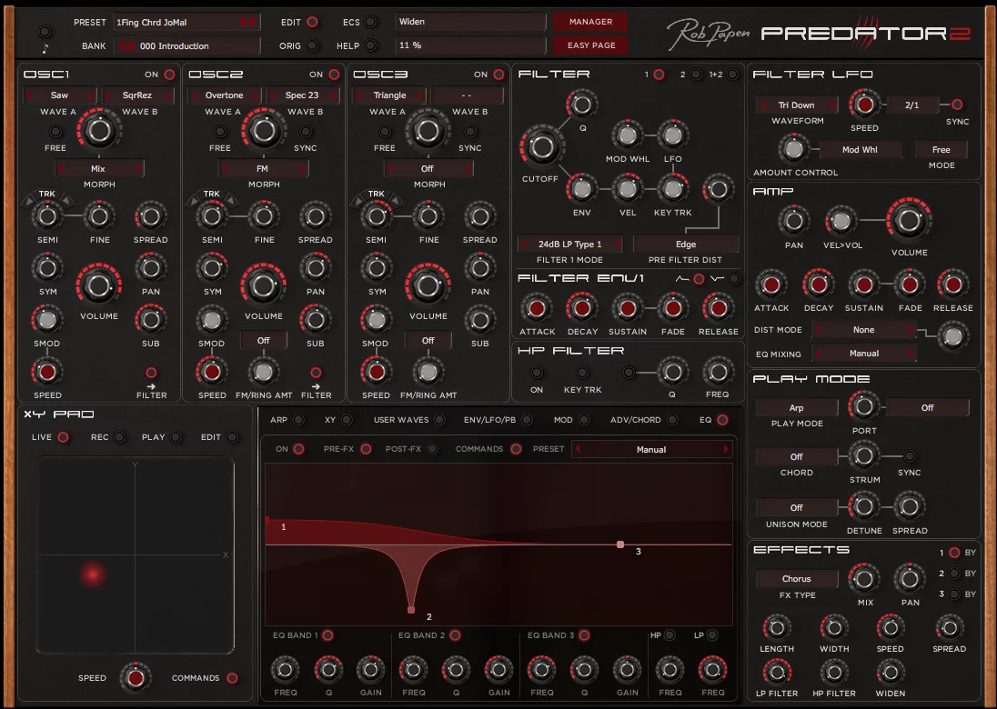Image resolution: width=997 pixels, height=709 pixels.
Task: Toggle EQ BAND 2 LED
Action: coord(455,635)
